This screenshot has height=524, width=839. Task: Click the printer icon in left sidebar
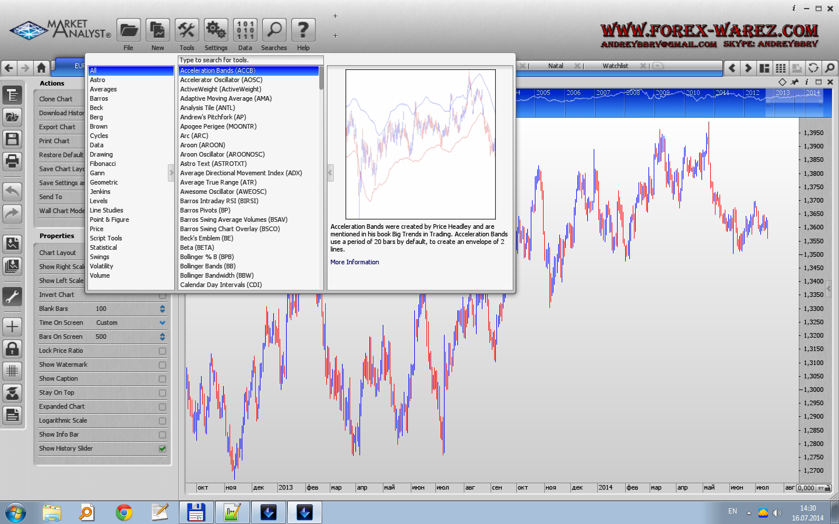point(12,161)
